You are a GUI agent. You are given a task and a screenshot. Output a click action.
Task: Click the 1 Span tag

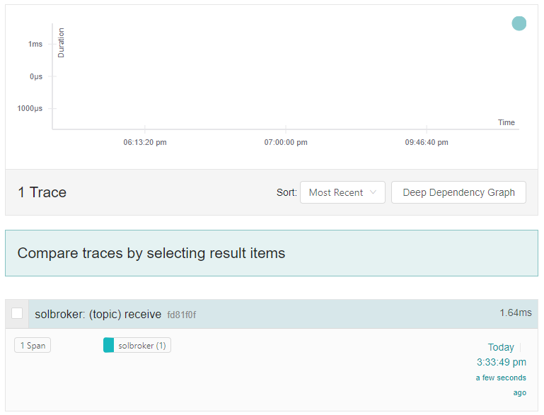32,346
